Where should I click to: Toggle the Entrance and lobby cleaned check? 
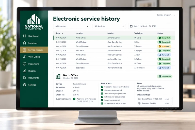[x=102, y=97]
